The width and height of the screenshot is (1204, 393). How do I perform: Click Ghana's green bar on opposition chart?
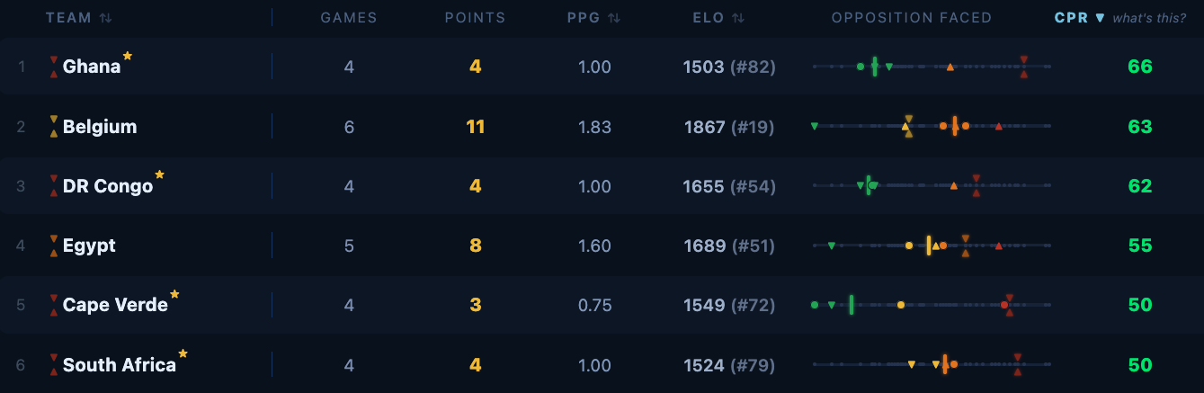874,67
